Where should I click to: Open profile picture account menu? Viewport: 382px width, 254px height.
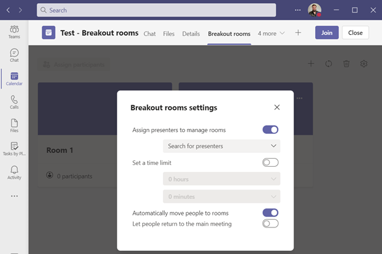(x=314, y=10)
